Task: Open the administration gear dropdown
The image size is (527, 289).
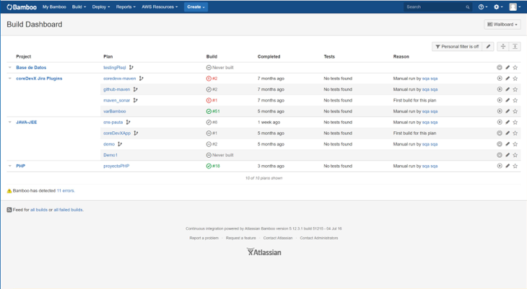Action: click(498, 6)
